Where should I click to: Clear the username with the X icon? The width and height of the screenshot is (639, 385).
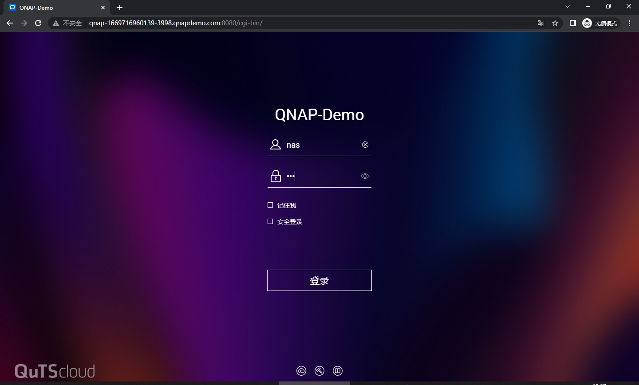point(365,145)
